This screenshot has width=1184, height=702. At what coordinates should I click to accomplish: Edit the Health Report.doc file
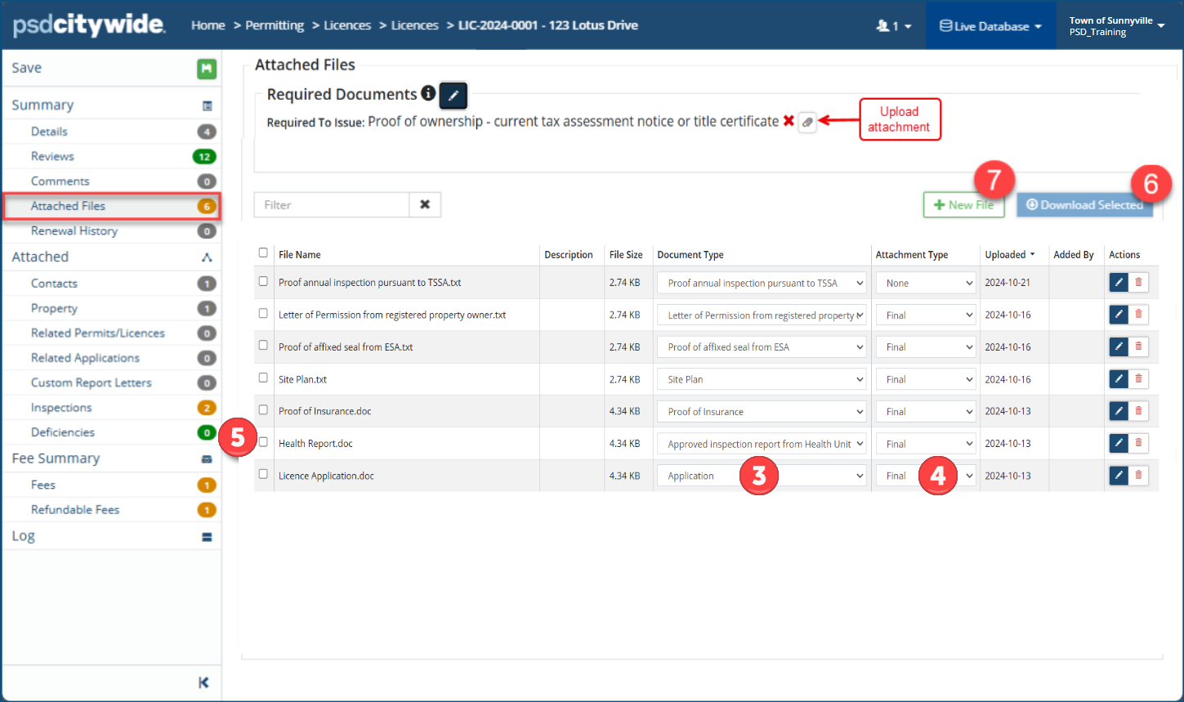(1119, 443)
